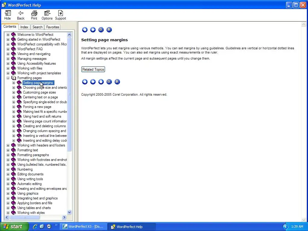The image size is (308, 231).
Task: Select Applying borders and fills topic
Action: pos(35,203)
